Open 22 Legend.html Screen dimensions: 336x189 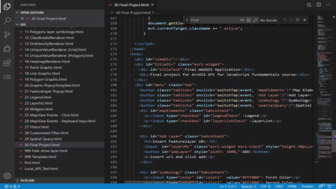click(x=38, y=97)
